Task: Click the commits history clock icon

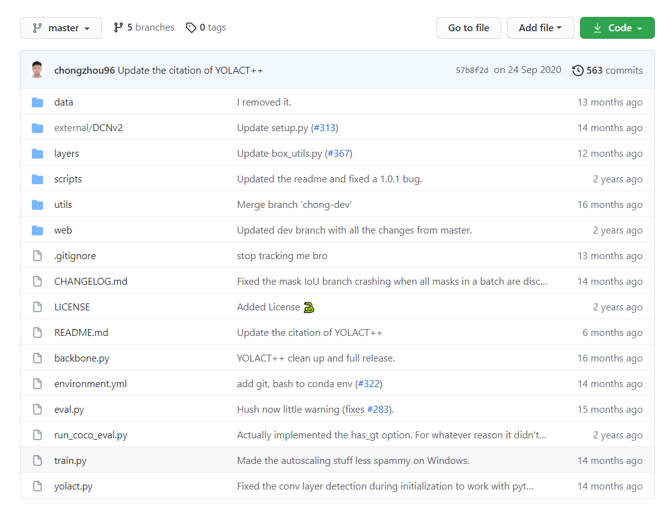Action: (x=577, y=70)
